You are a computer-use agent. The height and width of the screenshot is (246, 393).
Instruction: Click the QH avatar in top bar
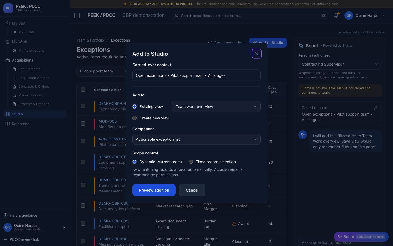tap(349, 16)
